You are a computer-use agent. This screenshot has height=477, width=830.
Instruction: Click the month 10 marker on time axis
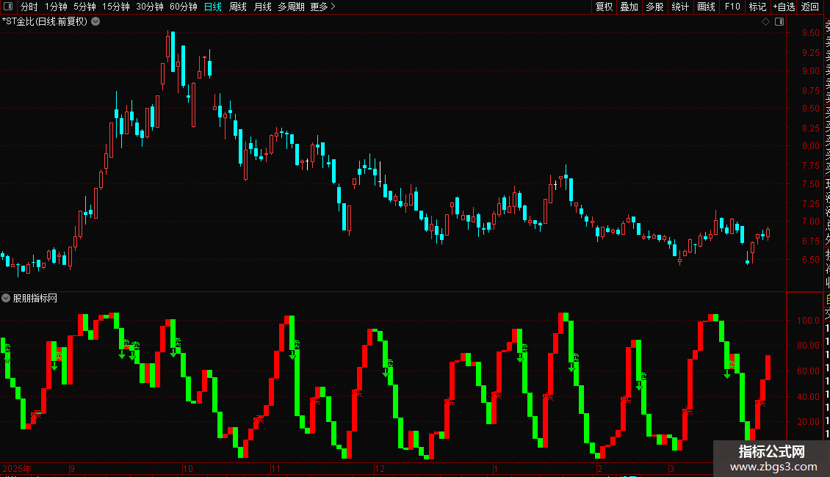click(x=188, y=468)
